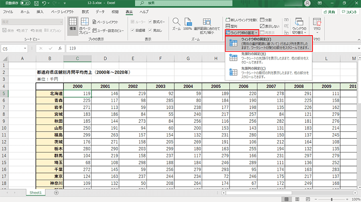Click the fx insert function icon
361x202 pixels.
60,48
